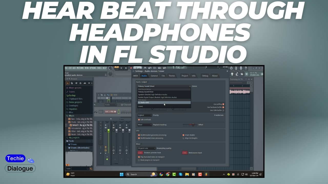This screenshot has height=184, width=328.
Task: Open the 24-point sinc resampling dropdown
Action: (146, 148)
